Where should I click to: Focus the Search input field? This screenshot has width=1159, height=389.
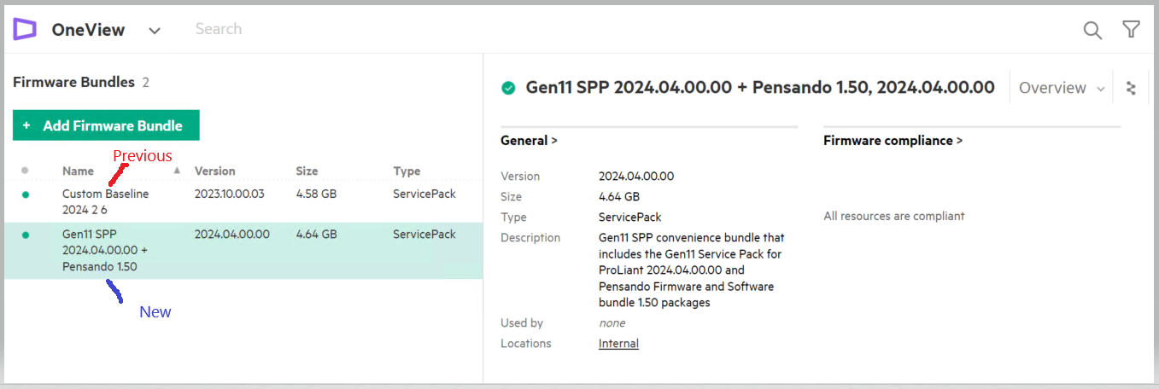tap(219, 29)
